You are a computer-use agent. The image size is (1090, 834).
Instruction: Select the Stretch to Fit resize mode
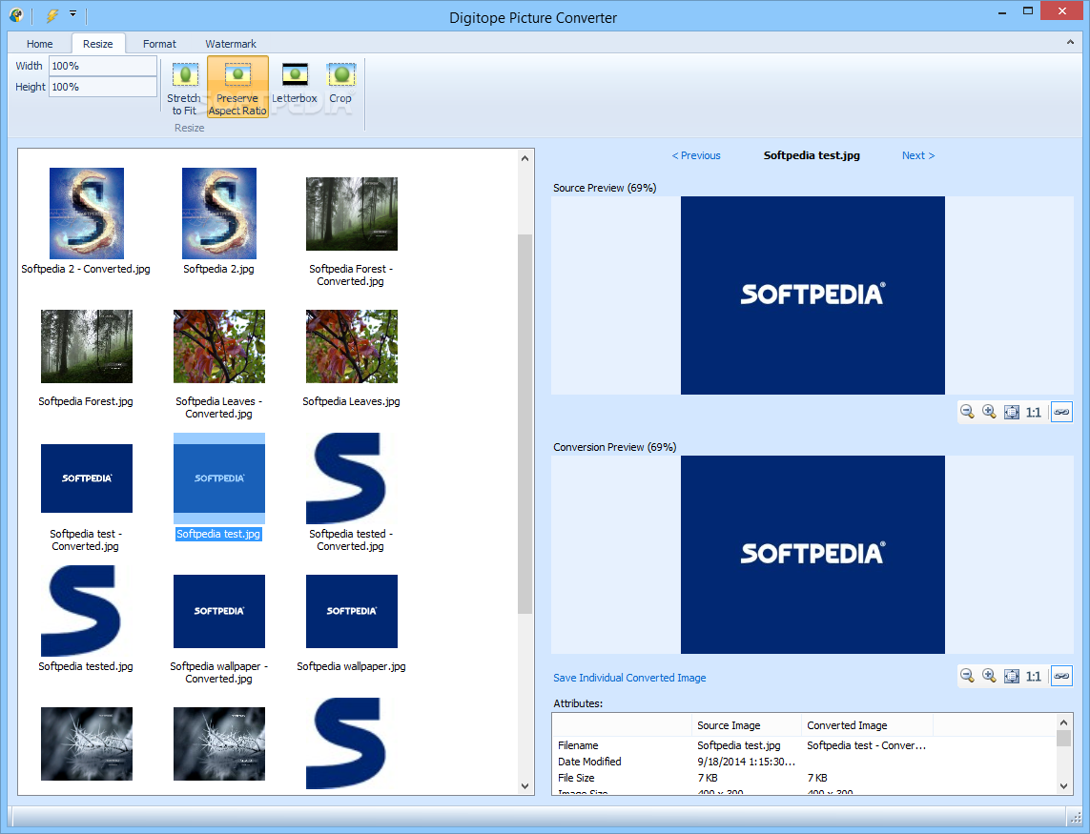184,88
